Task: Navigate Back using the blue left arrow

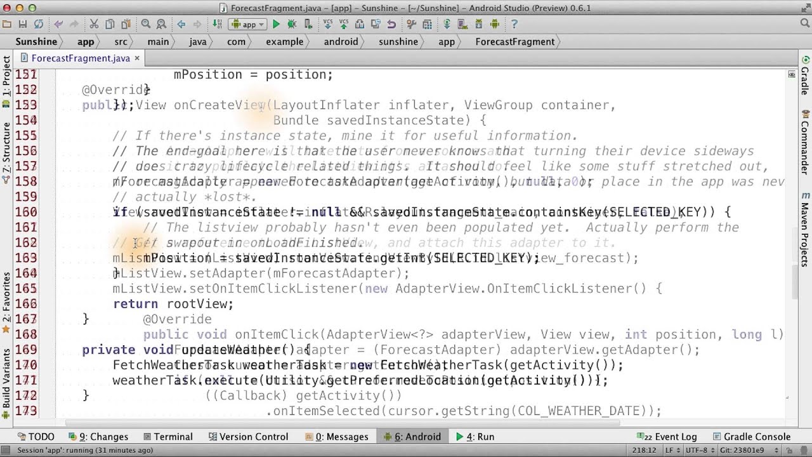Action: (181, 24)
